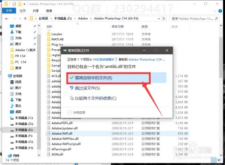This screenshot has height=165, width=225.
Task: Go back with the left arrow
Action: pyautogui.click(x=7, y=18)
